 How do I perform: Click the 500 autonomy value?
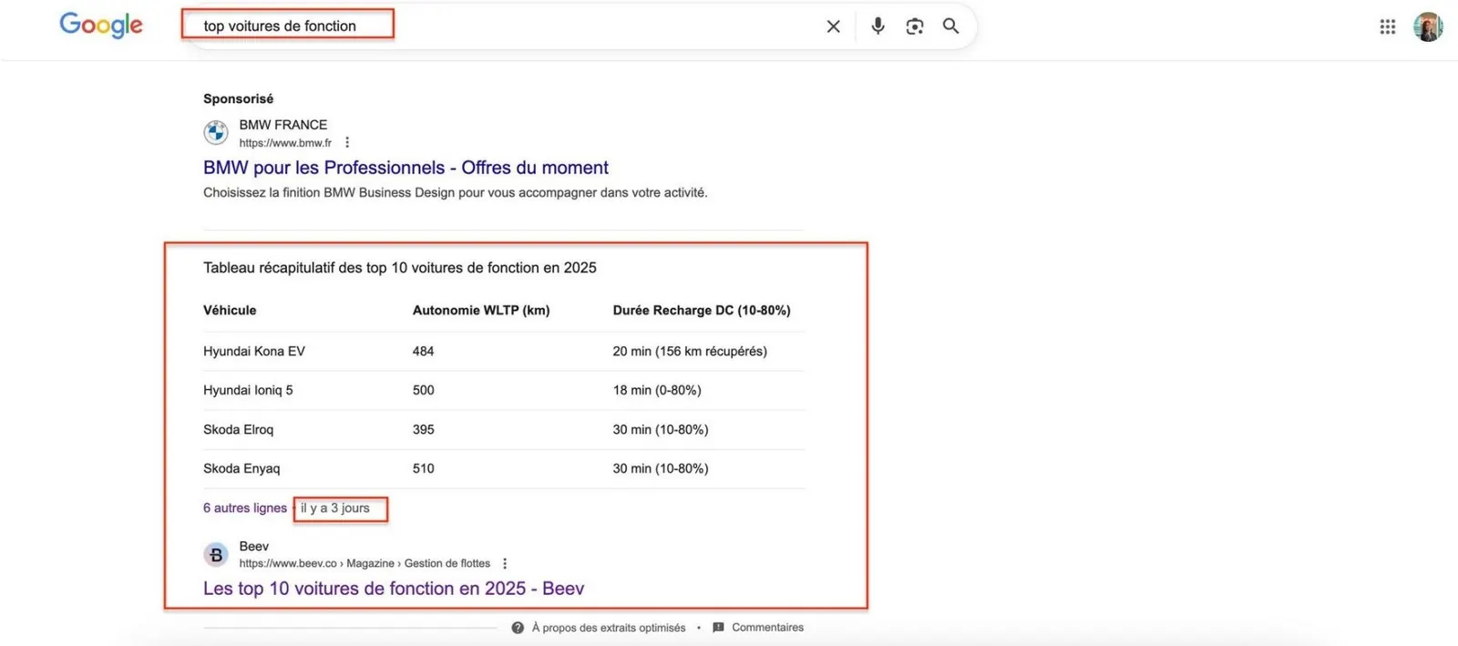(x=424, y=391)
